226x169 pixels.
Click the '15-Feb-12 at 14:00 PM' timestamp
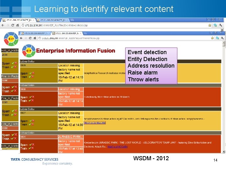[71, 127]
